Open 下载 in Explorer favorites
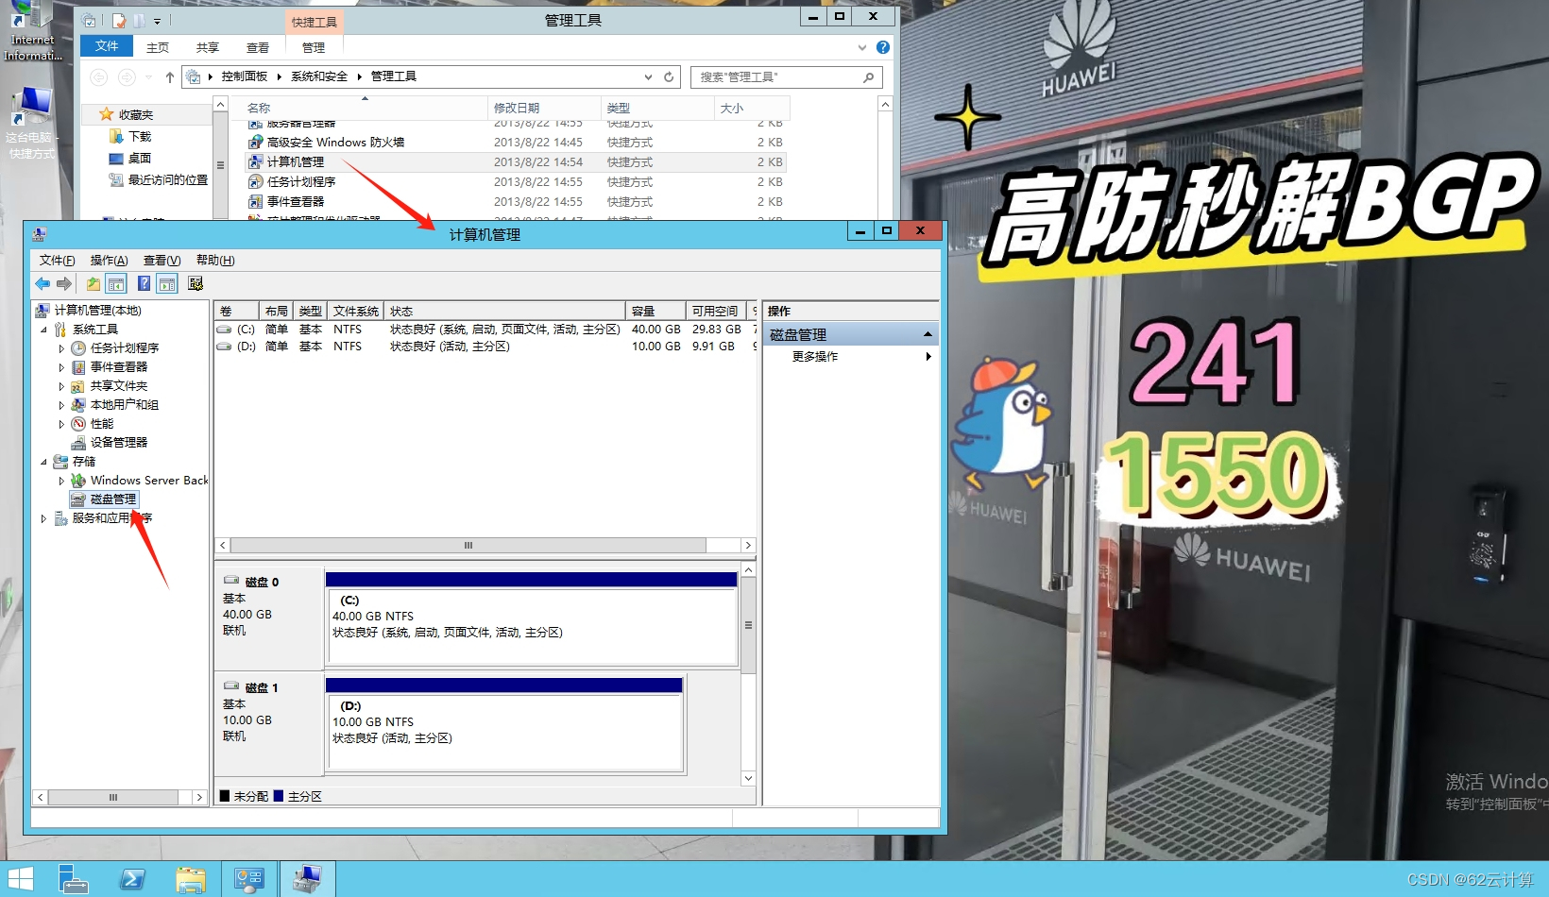 pos(140,136)
